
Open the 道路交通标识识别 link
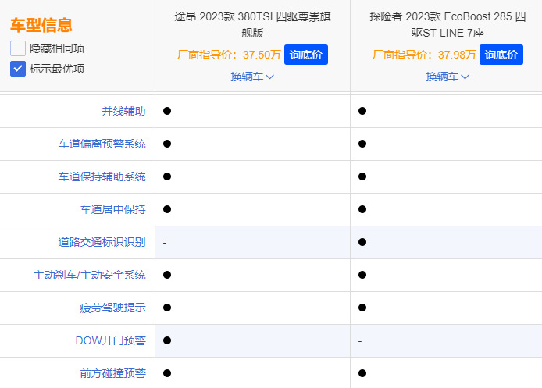pos(102,242)
